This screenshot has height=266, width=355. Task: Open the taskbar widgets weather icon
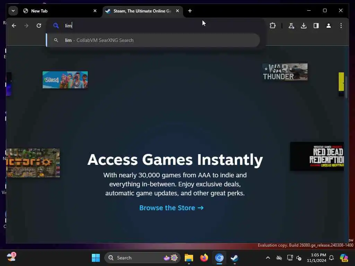(x=11, y=257)
